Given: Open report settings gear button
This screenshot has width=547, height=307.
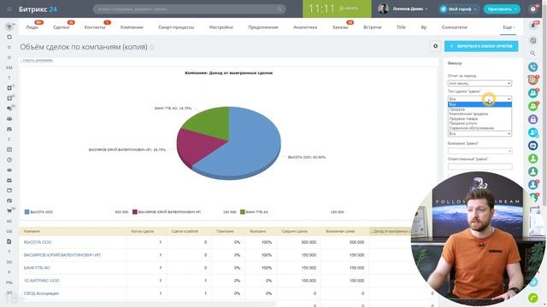Looking at the screenshot, I should coord(435,46).
